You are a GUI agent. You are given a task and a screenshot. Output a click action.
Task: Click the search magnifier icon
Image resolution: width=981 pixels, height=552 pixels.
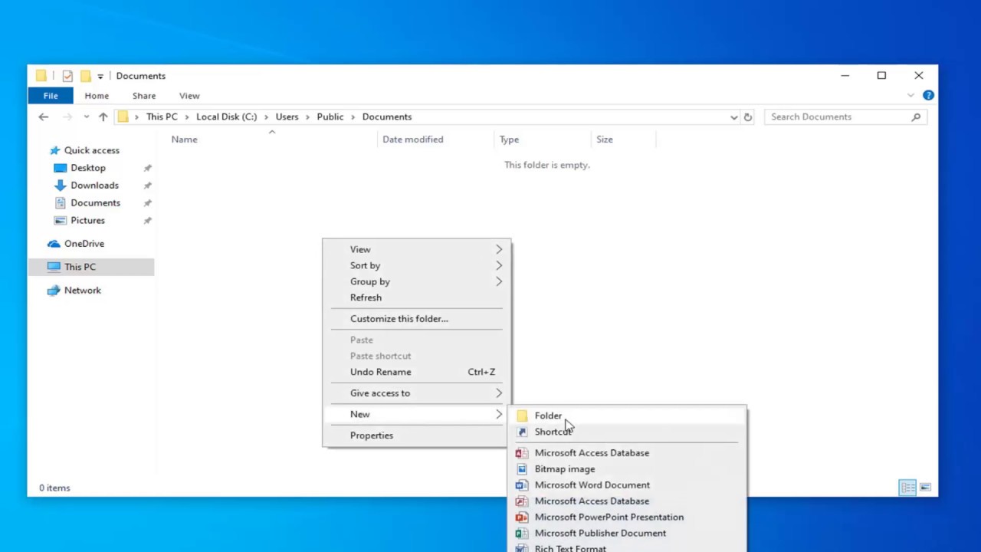(x=916, y=117)
